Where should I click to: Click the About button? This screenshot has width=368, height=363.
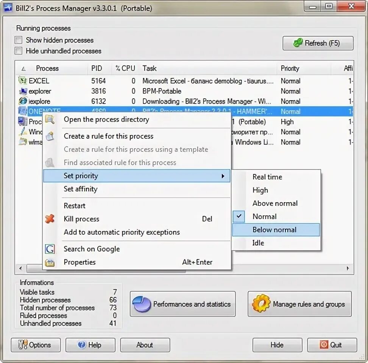pyautogui.click(x=145, y=345)
